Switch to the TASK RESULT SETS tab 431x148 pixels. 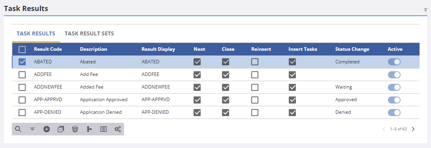(89, 34)
